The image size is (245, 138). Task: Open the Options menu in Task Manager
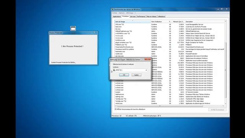click(122, 13)
